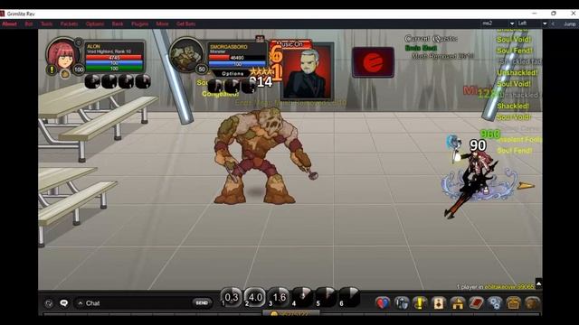Viewport: 579px width, 325px height.
Task: Expand the chat channel arrow beside Chat
Action: [81, 303]
